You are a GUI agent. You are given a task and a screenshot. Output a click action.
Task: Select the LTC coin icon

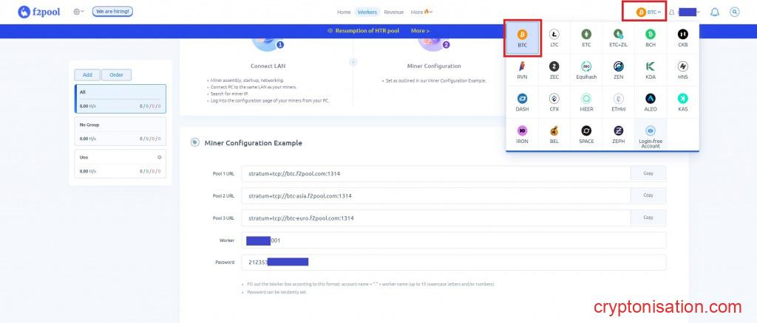[554, 38]
